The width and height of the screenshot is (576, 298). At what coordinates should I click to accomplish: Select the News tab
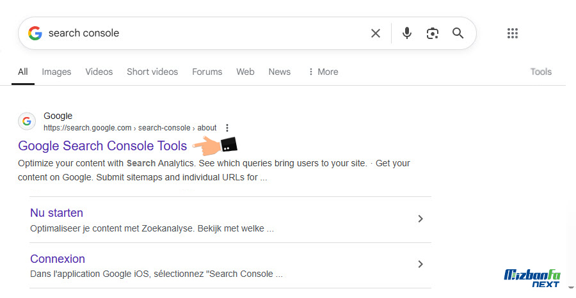280,72
